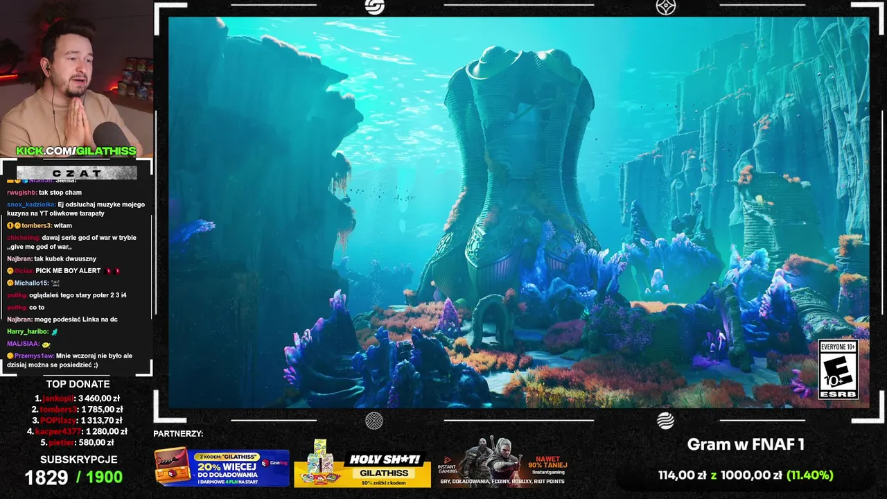Select Najbran's 'tak kubek dwuuszny' message
887x499 pixels.
[x=52, y=259]
